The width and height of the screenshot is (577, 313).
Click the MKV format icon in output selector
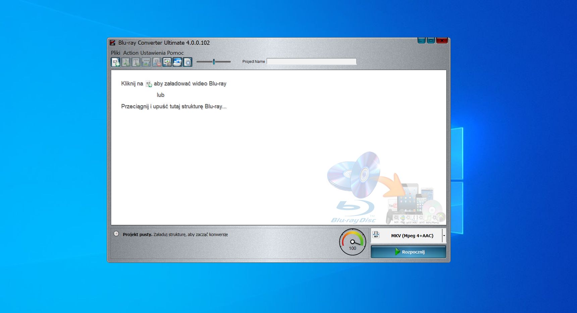tap(376, 234)
